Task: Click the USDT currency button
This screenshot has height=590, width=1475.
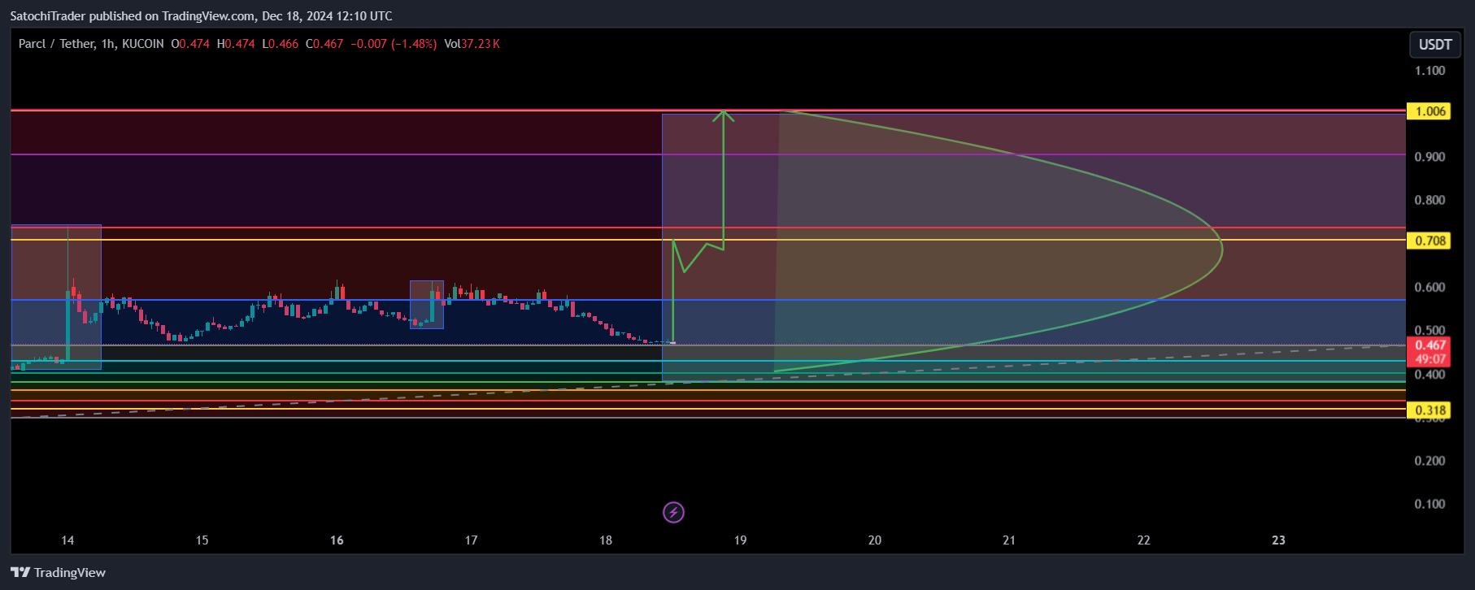Action: (1435, 45)
